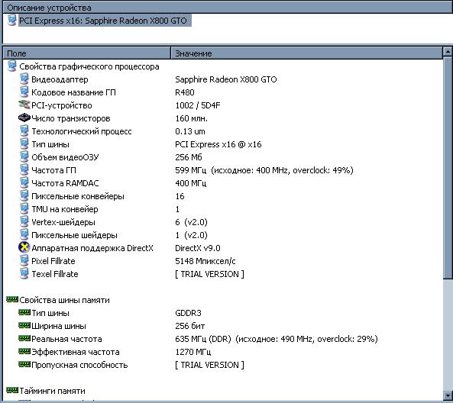Select the value R480
Image resolution: width=453 pixels, height=403 pixels.
click(185, 92)
